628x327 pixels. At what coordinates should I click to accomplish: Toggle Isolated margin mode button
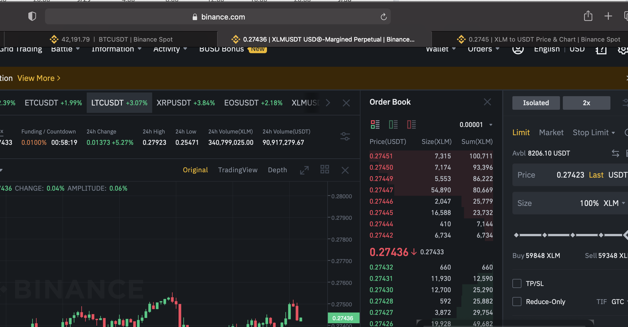[x=536, y=103]
